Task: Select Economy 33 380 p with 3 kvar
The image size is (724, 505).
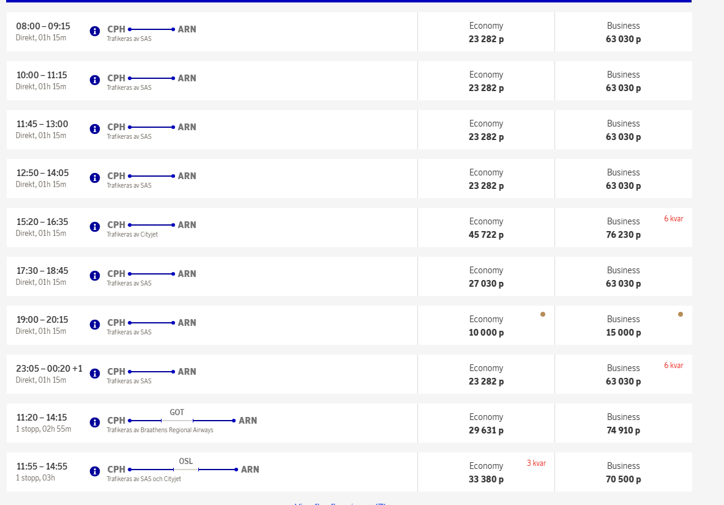Action: pos(486,473)
